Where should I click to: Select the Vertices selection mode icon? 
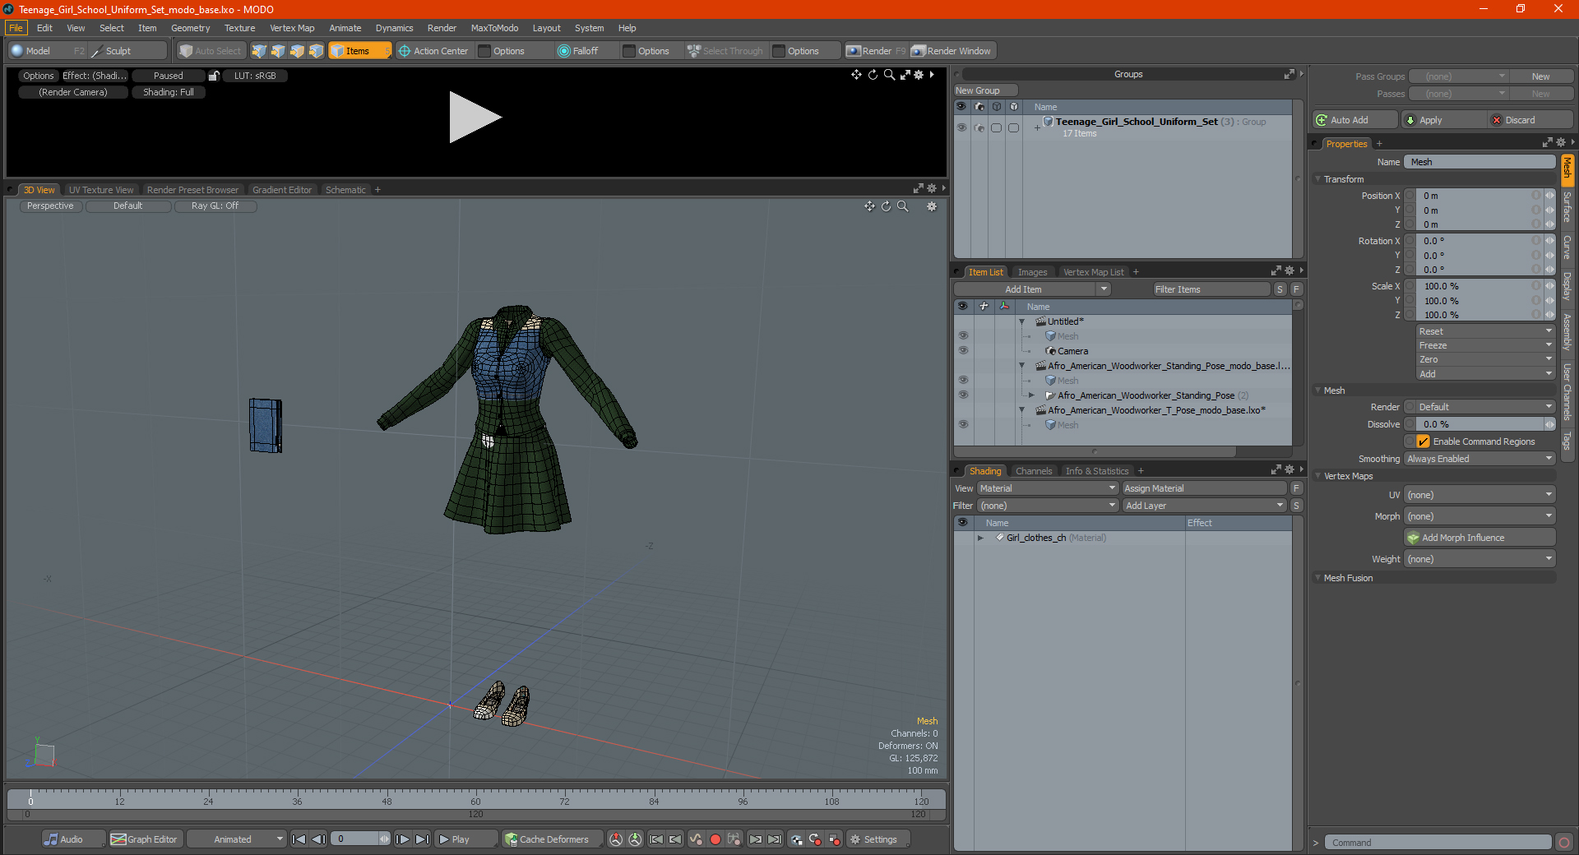pos(259,51)
